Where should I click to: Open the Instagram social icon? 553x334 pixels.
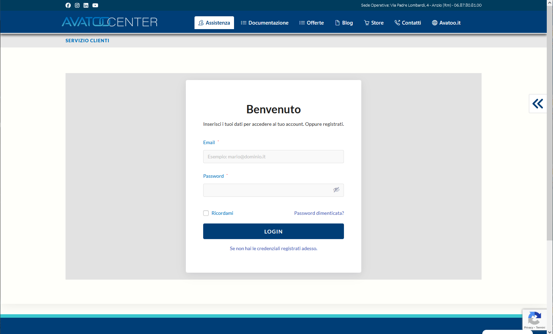point(77,5)
